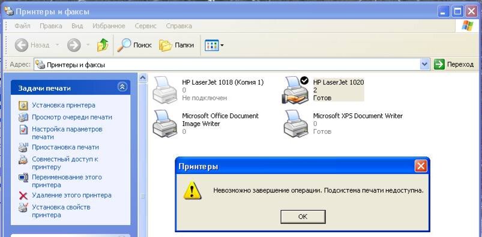Expand the address bar dropdown arrow
The height and width of the screenshot is (237, 482).
coord(424,65)
